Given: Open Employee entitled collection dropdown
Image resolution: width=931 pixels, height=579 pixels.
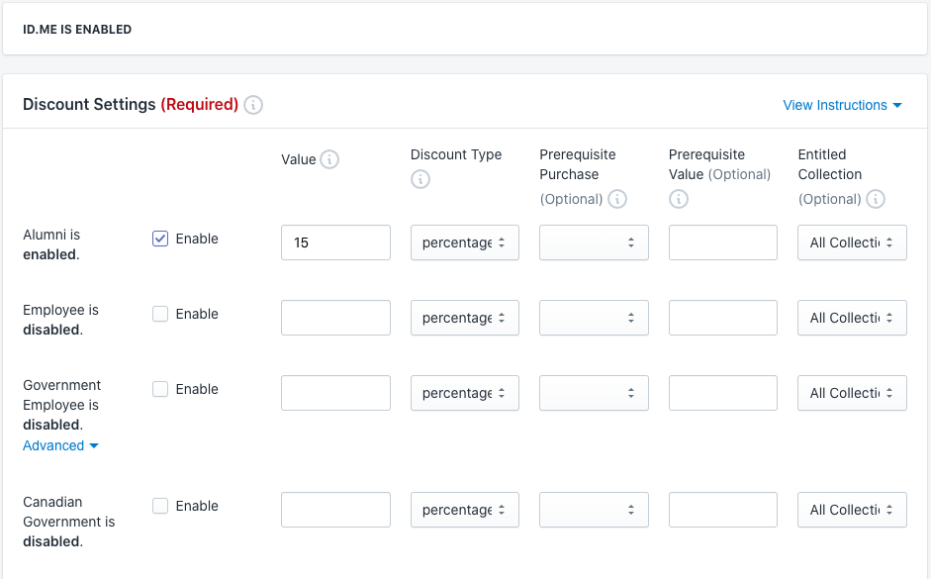Looking at the screenshot, I should pyautogui.click(x=852, y=318).
